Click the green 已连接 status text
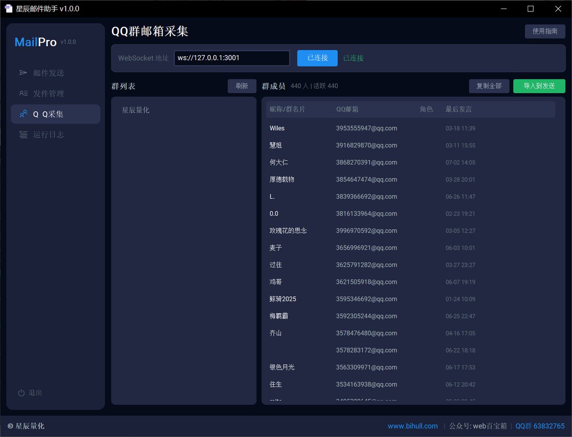 click(x=353, y=58)
